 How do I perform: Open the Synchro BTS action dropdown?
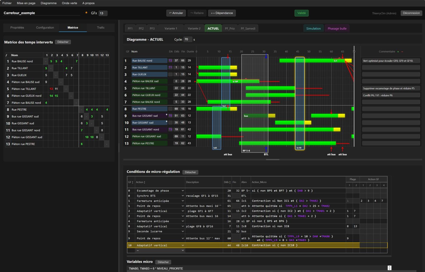click(160, 196)
